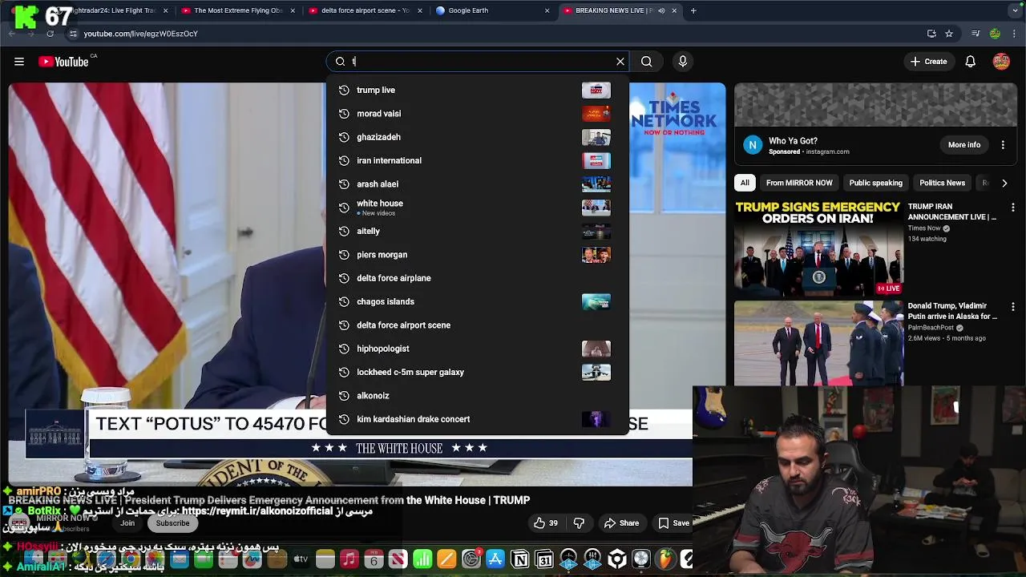Viewport: 1026px width, 577px height.
Task: Start voice search with the microphone
Action: tap(683, 62)
